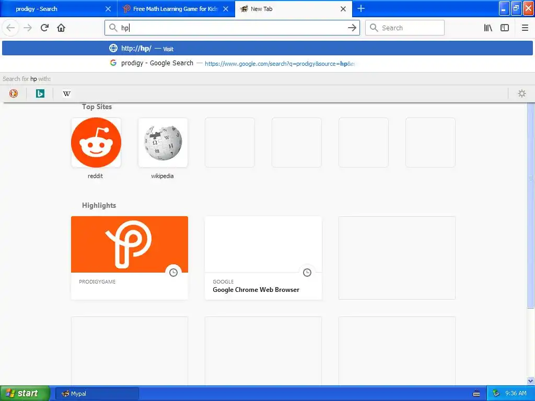Click the hp address bar field

pyautogui.click(x=232, y=28)
